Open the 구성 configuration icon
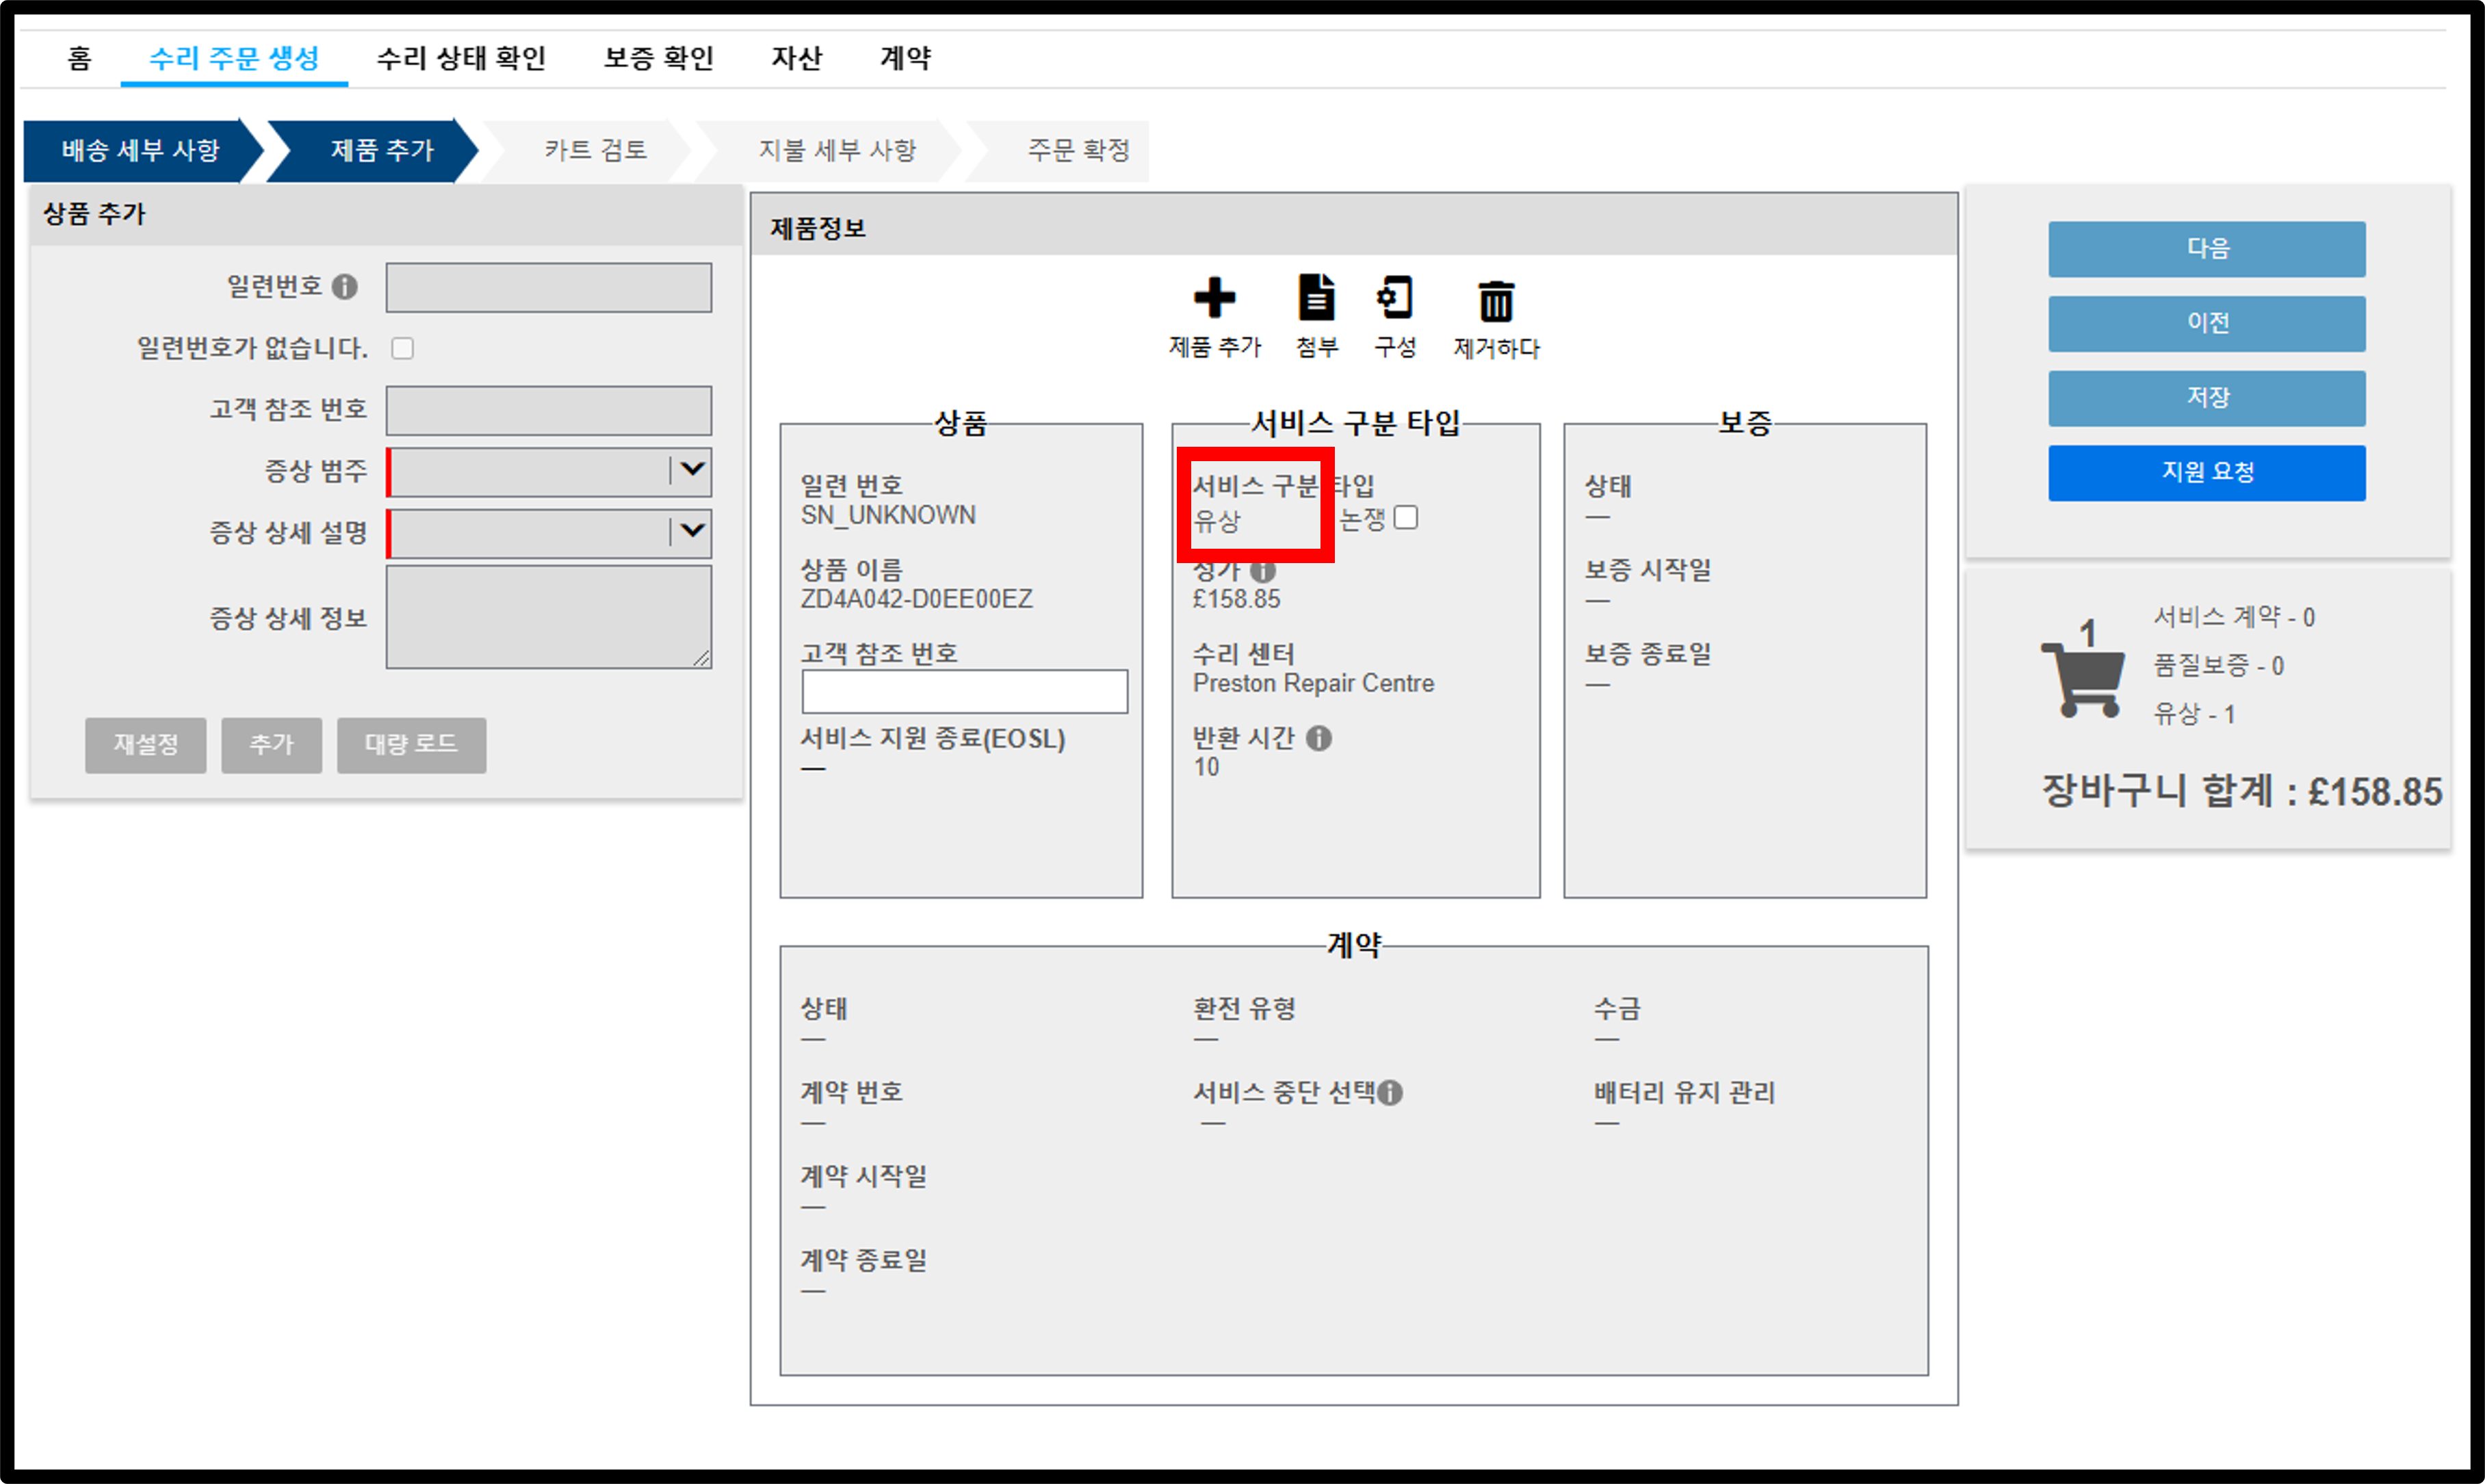Screen dimensions: 2485x1484 1395,297
